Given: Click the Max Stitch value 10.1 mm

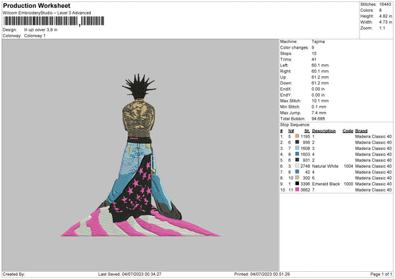Looking at the screenshot, I should coord(320,101).
